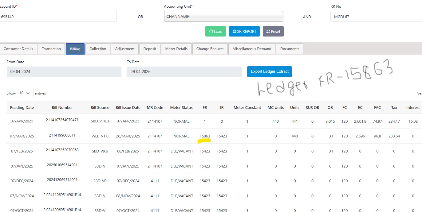This screenshot has width=422, height=212.
Task: Select bill number 202501069514901
Action: pos(62,165)
